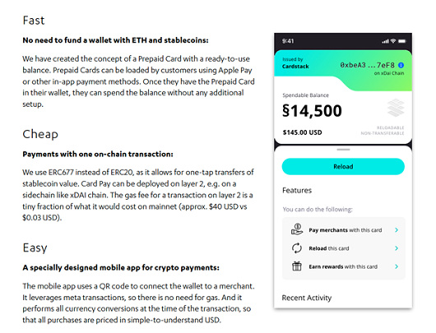The image size is (436, 333).
Task: Click the cellular signal bars icon
Action: [x=385, y=41]
